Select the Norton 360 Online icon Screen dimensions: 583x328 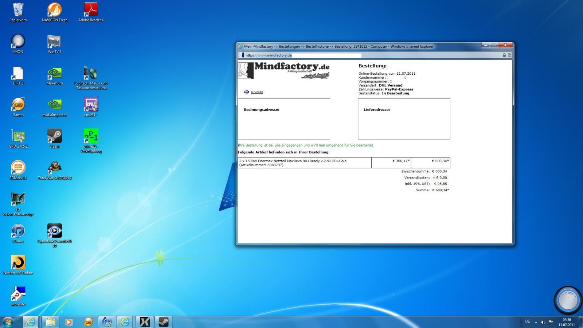tap(18, 265)
